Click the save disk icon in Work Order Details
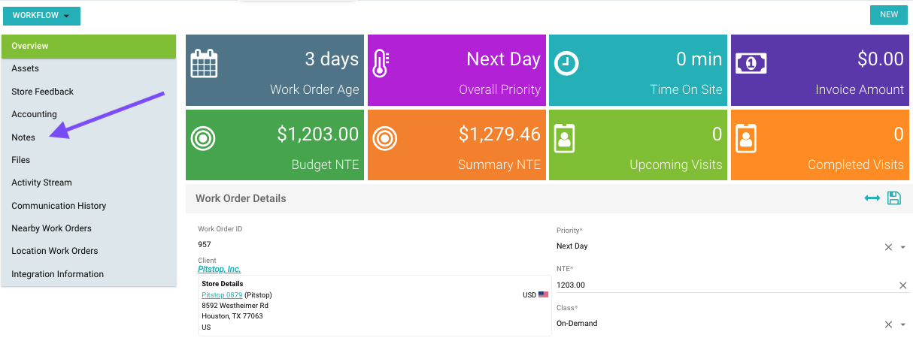Screen dimensions: 913x338 pyautogui.click(x=893, y=198)
